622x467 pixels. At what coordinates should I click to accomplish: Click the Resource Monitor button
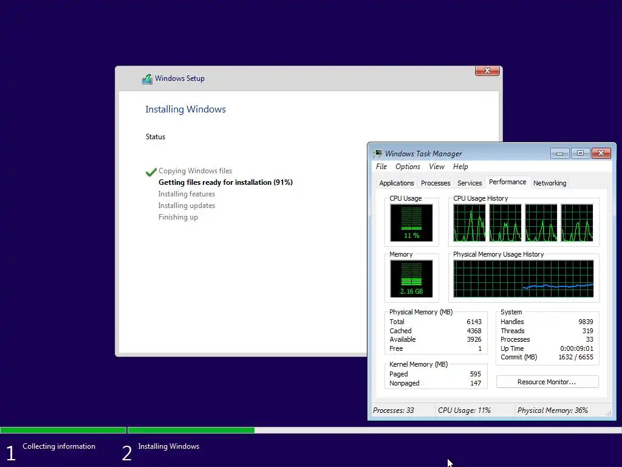tap(547, 382)
